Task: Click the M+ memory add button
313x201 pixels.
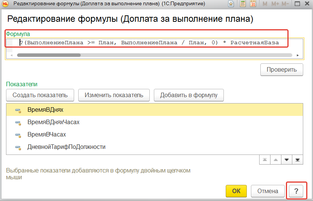Action: tap(275, 4)
